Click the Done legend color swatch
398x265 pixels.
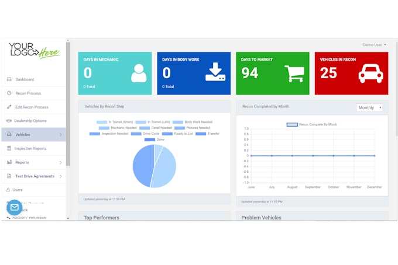(149, 140)
